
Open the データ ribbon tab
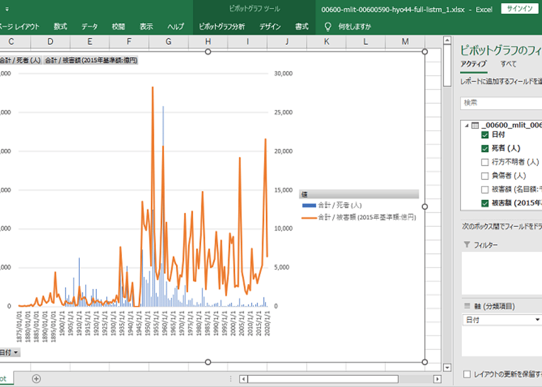click(x=90, y=26)
